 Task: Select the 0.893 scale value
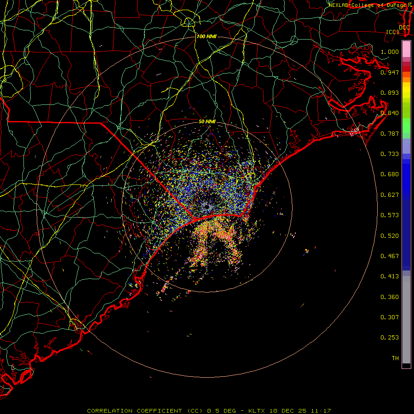[x=390, y=92]
